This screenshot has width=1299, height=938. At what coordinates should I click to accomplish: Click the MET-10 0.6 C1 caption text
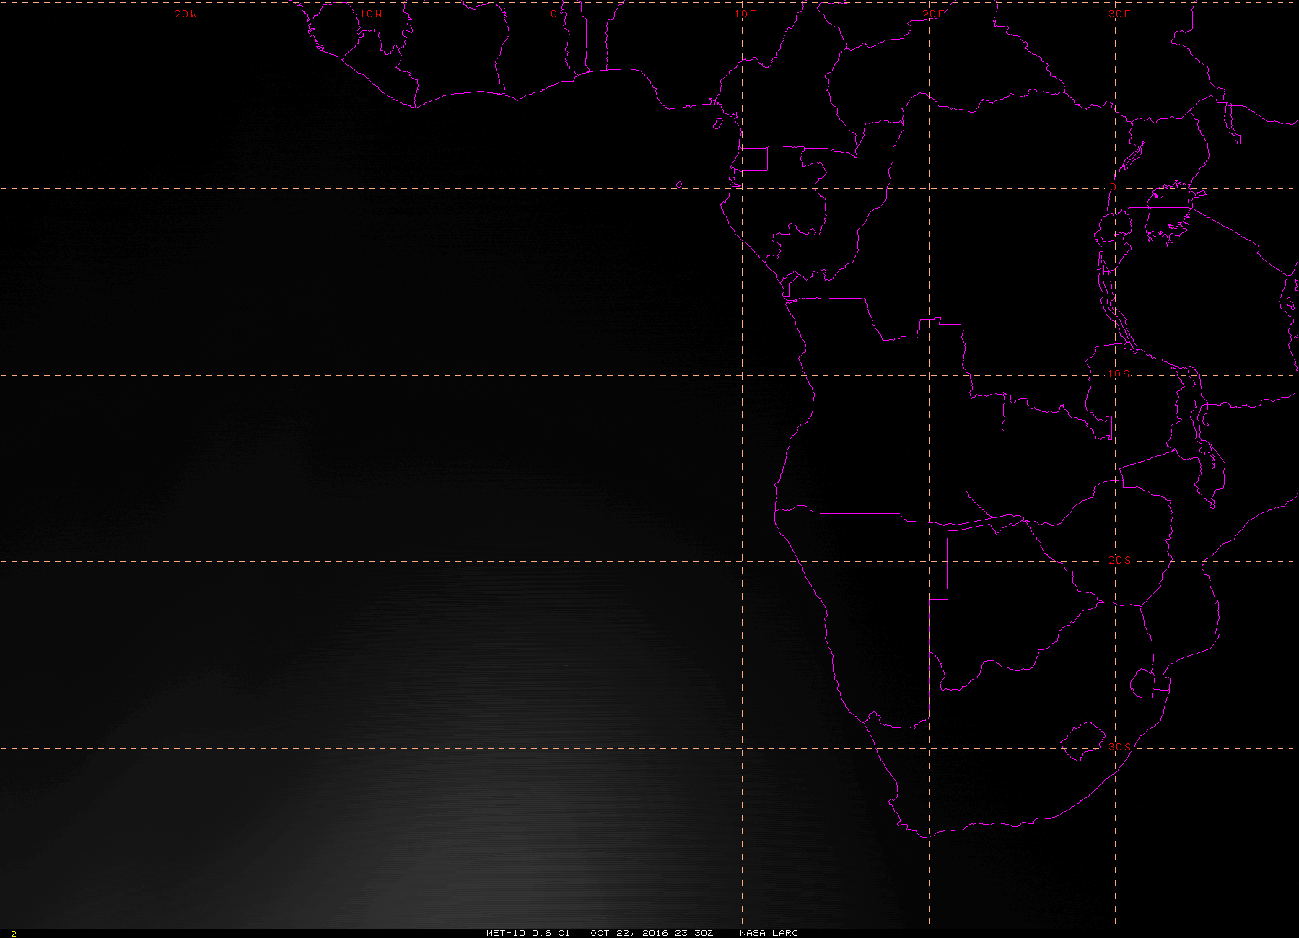(x=528, y=933)
